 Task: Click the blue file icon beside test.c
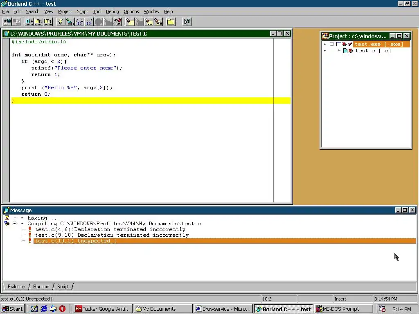[345, 51]
